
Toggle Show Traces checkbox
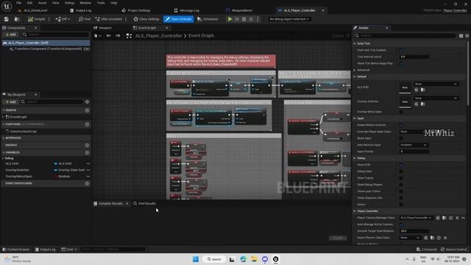401,178
